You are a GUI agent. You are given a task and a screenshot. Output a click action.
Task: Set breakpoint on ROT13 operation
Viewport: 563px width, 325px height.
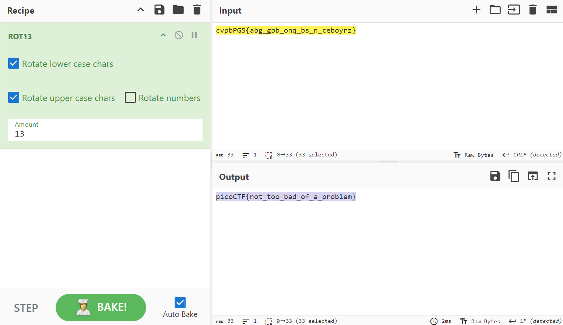tap(194, 35)
